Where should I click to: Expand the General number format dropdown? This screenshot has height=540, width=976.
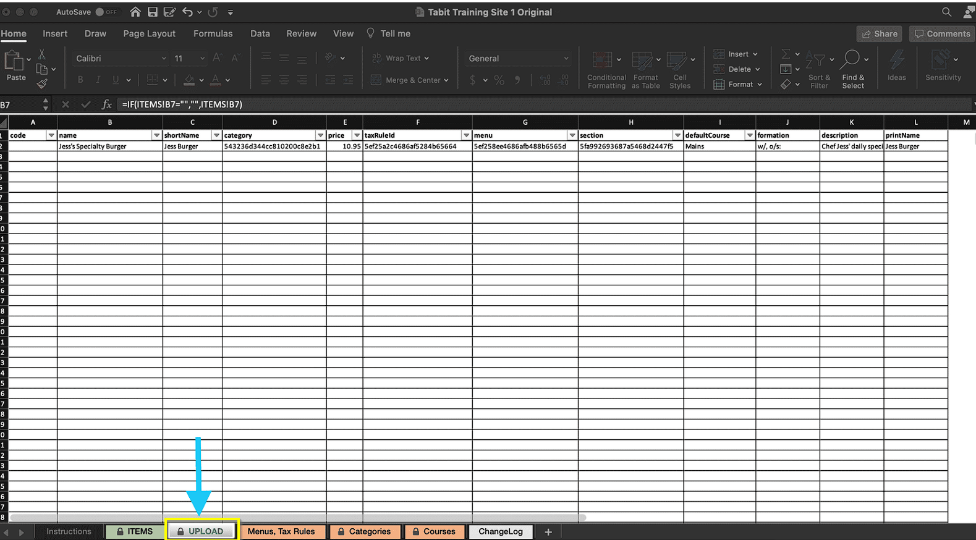click(x=518, y=58)
